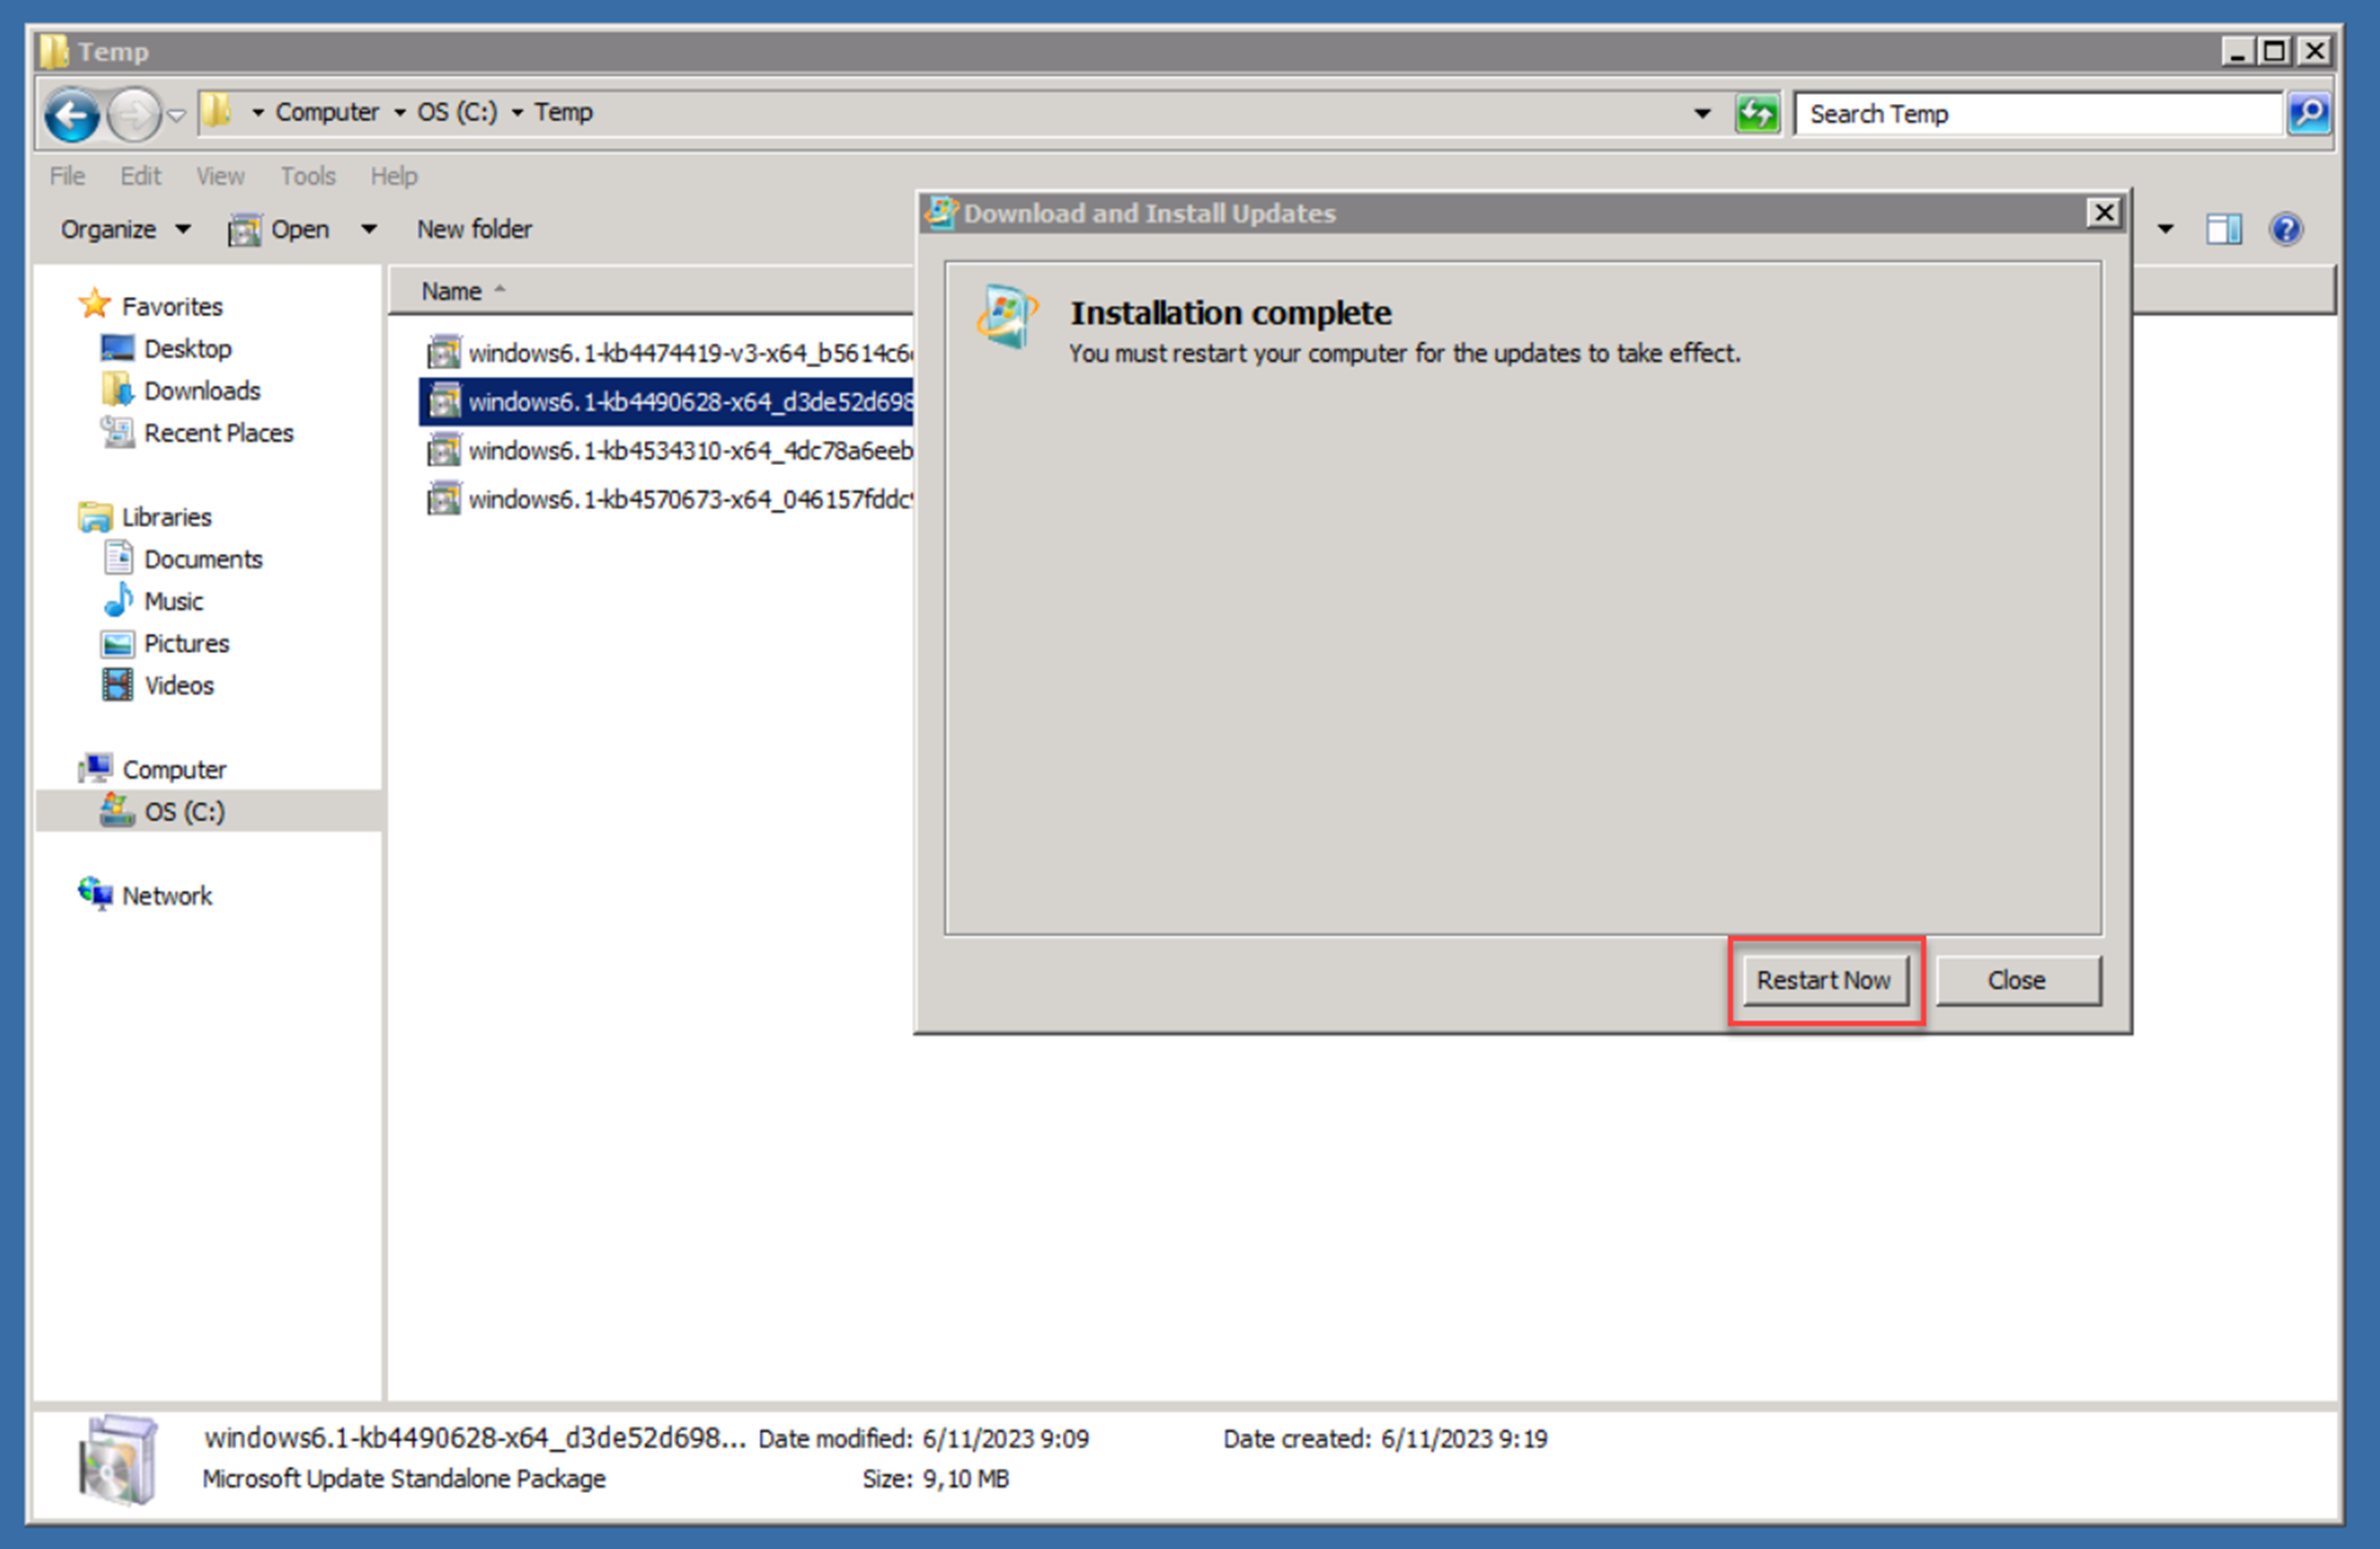
Task: Open the Tools menu
Action: point(307,176)
